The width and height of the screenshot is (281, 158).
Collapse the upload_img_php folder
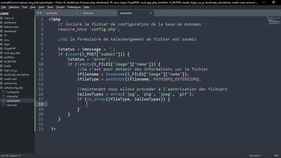(x=14, y=88)
